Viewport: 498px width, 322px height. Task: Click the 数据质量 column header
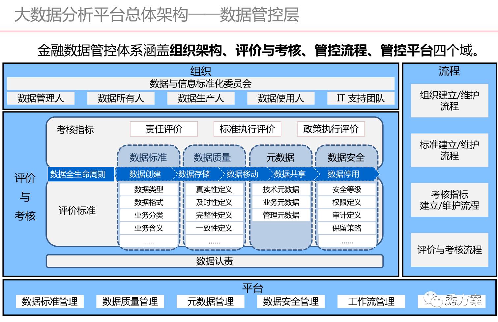(x=212, y=158)
